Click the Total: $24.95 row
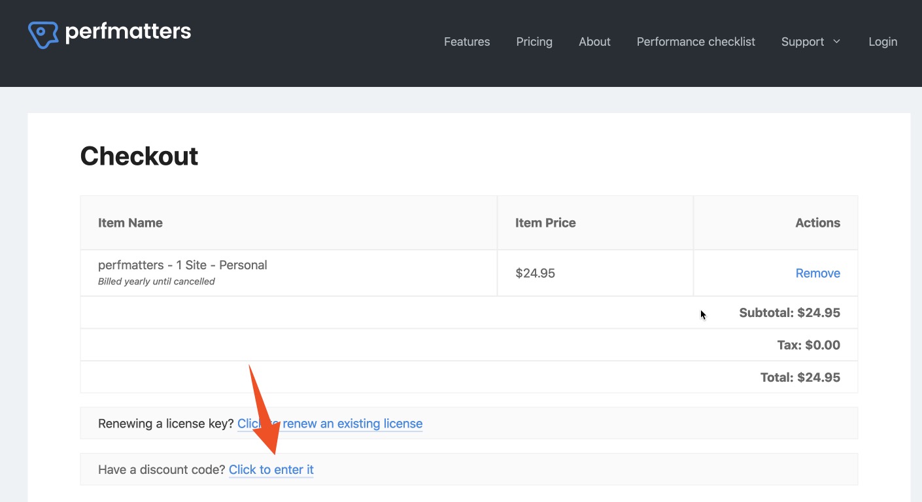This screenshot has height=502, width=922. point(800,377)
